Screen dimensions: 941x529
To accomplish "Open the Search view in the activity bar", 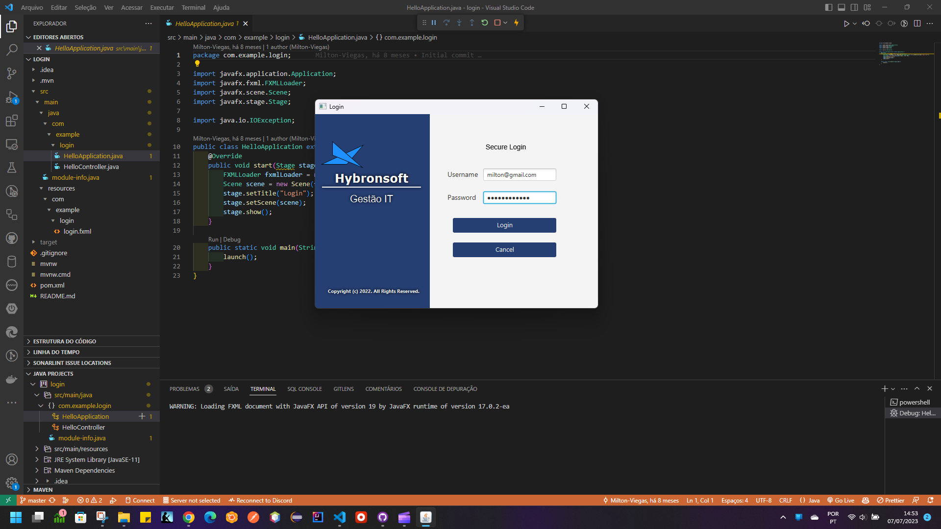I will click(x=12, y=49).
